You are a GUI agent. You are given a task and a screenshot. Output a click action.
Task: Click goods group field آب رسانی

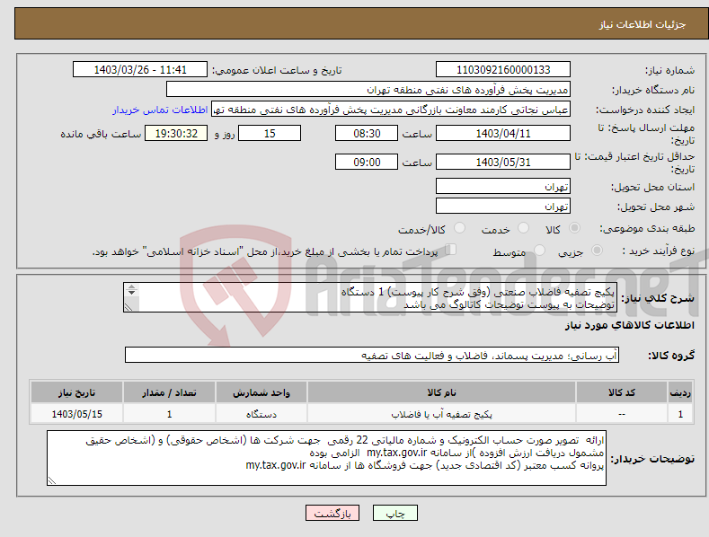point(372,355)
